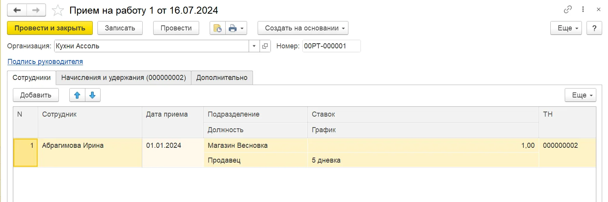Viewport: 608px width, 202px height.
Task: Click the График column header
Action: click(423, 130)
